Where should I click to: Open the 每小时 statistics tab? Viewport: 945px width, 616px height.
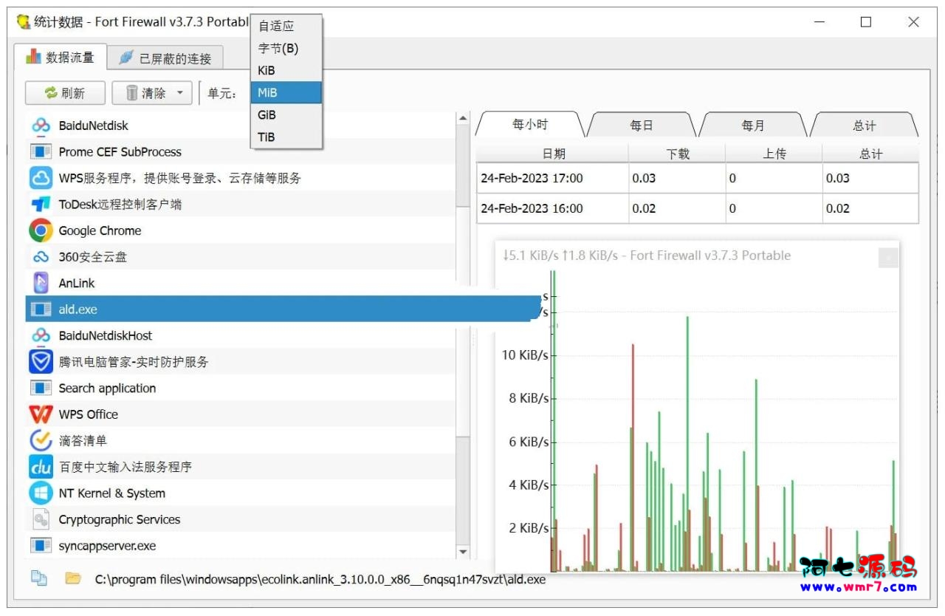530,125
